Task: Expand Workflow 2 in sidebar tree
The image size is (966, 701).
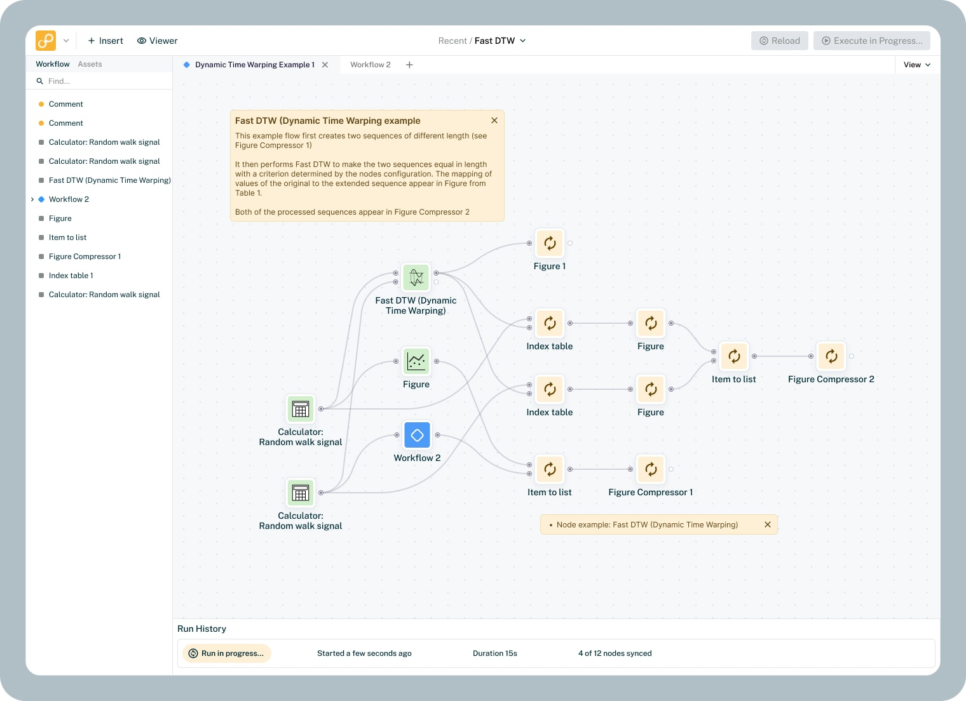Action: 32,199
